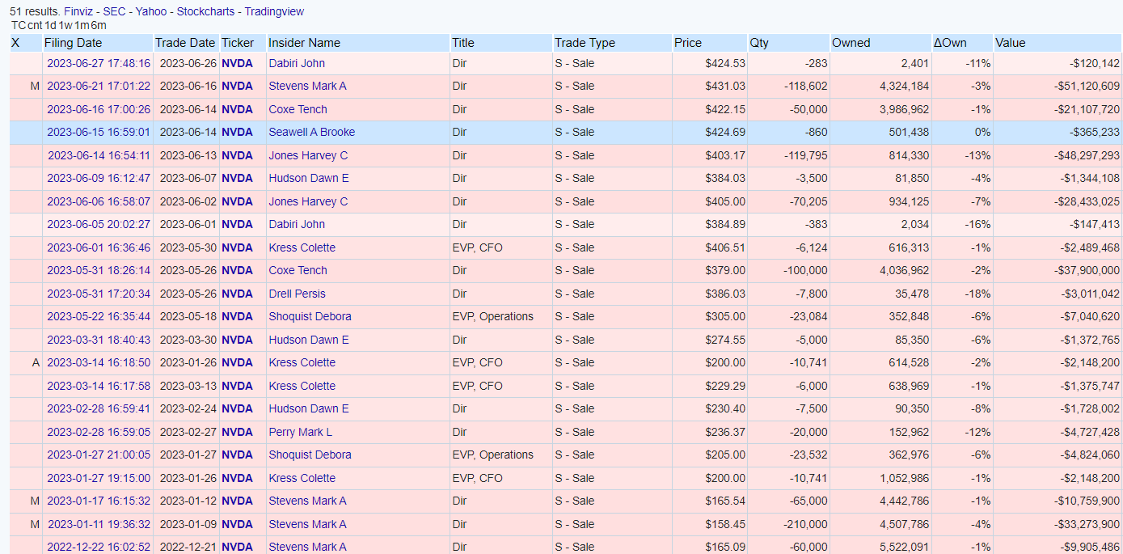This screenshot has height=554, width=1123.
Task: Open the Yahoo link
Action: [150, 12]
